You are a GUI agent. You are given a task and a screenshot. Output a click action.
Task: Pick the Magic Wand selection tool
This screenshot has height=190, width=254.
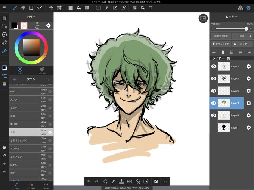[107, 8]
